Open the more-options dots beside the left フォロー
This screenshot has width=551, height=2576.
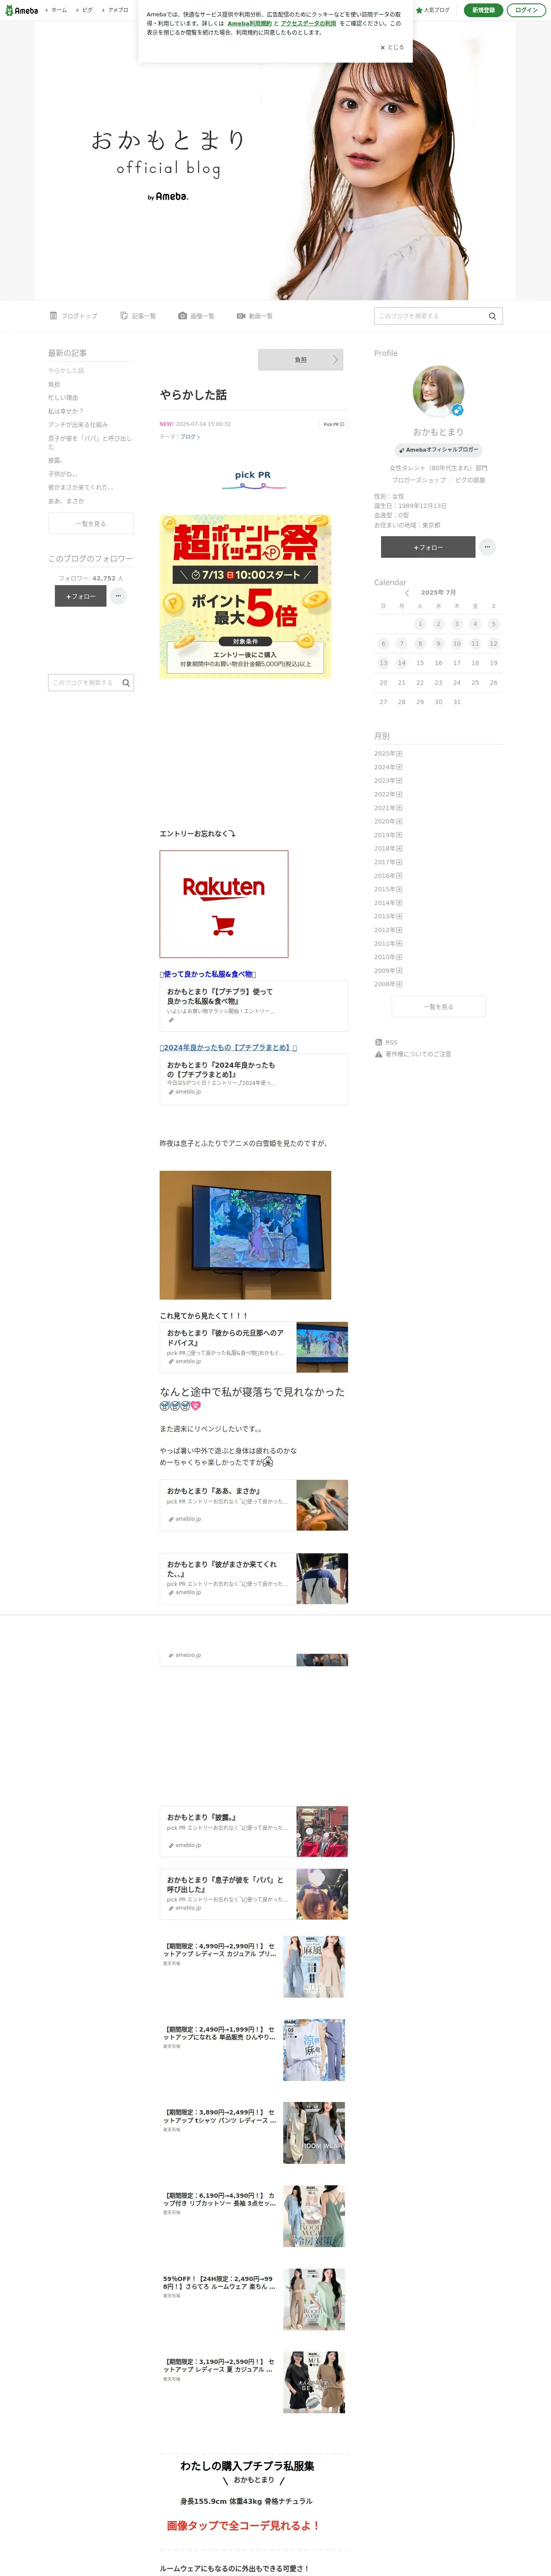point(118,596)
